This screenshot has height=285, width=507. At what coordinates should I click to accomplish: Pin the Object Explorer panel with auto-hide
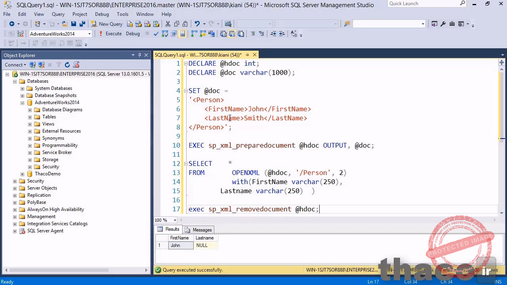point(139,55)
